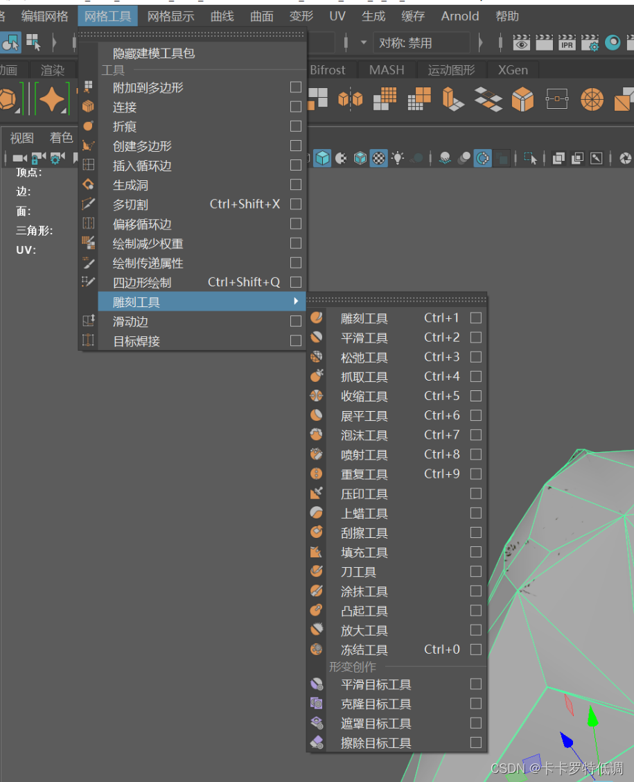Switch to the 运动图形 shelf tab

451,70
